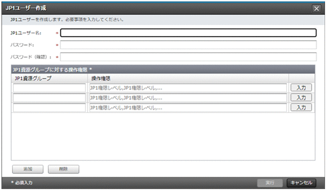Select the first row 操作権限 field

[188, 88]
